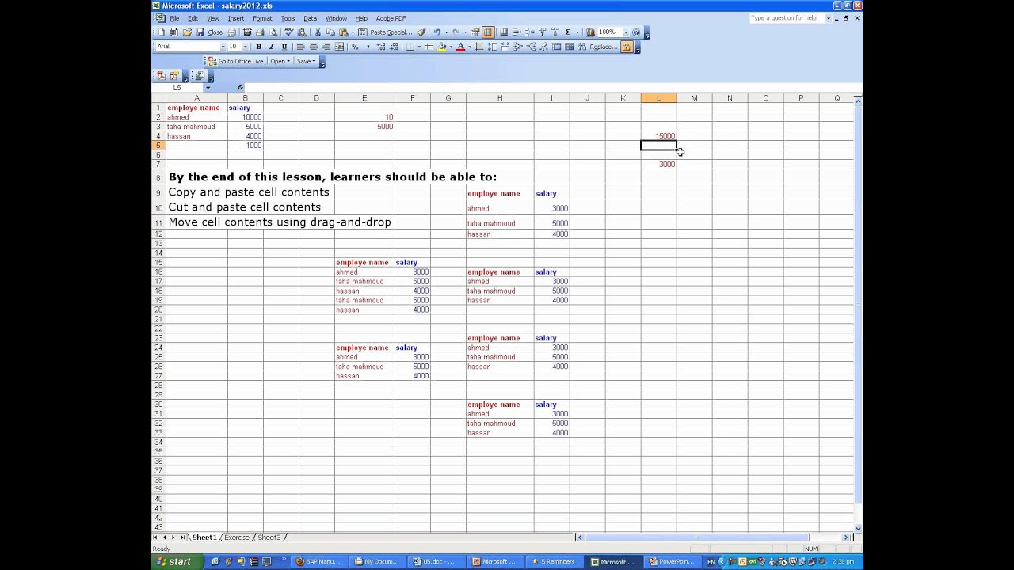The image size is (1014, 570).
Task: Switch to the Sheet3 tab
Action: click(269, 538)
